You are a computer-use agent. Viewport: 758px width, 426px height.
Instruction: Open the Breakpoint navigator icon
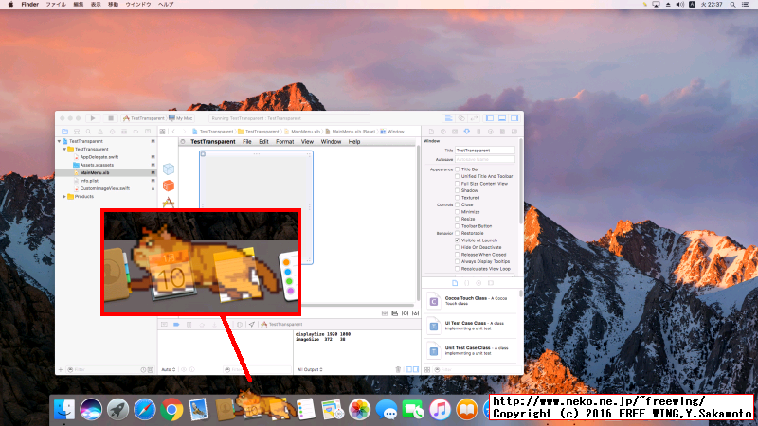(x=135, y=132)
